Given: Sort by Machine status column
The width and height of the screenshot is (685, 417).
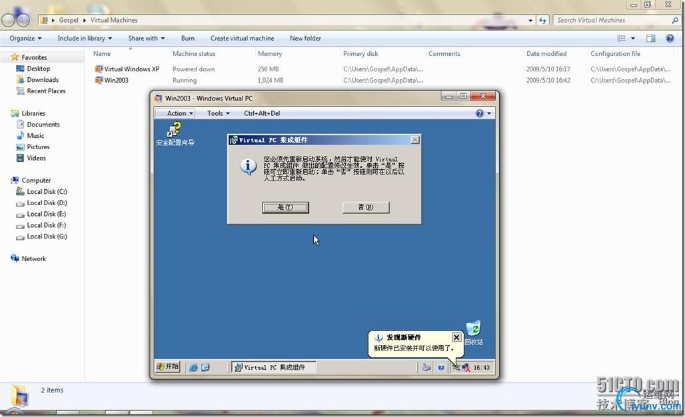Looking at the screenshot, I should click(x=193, y=54).
